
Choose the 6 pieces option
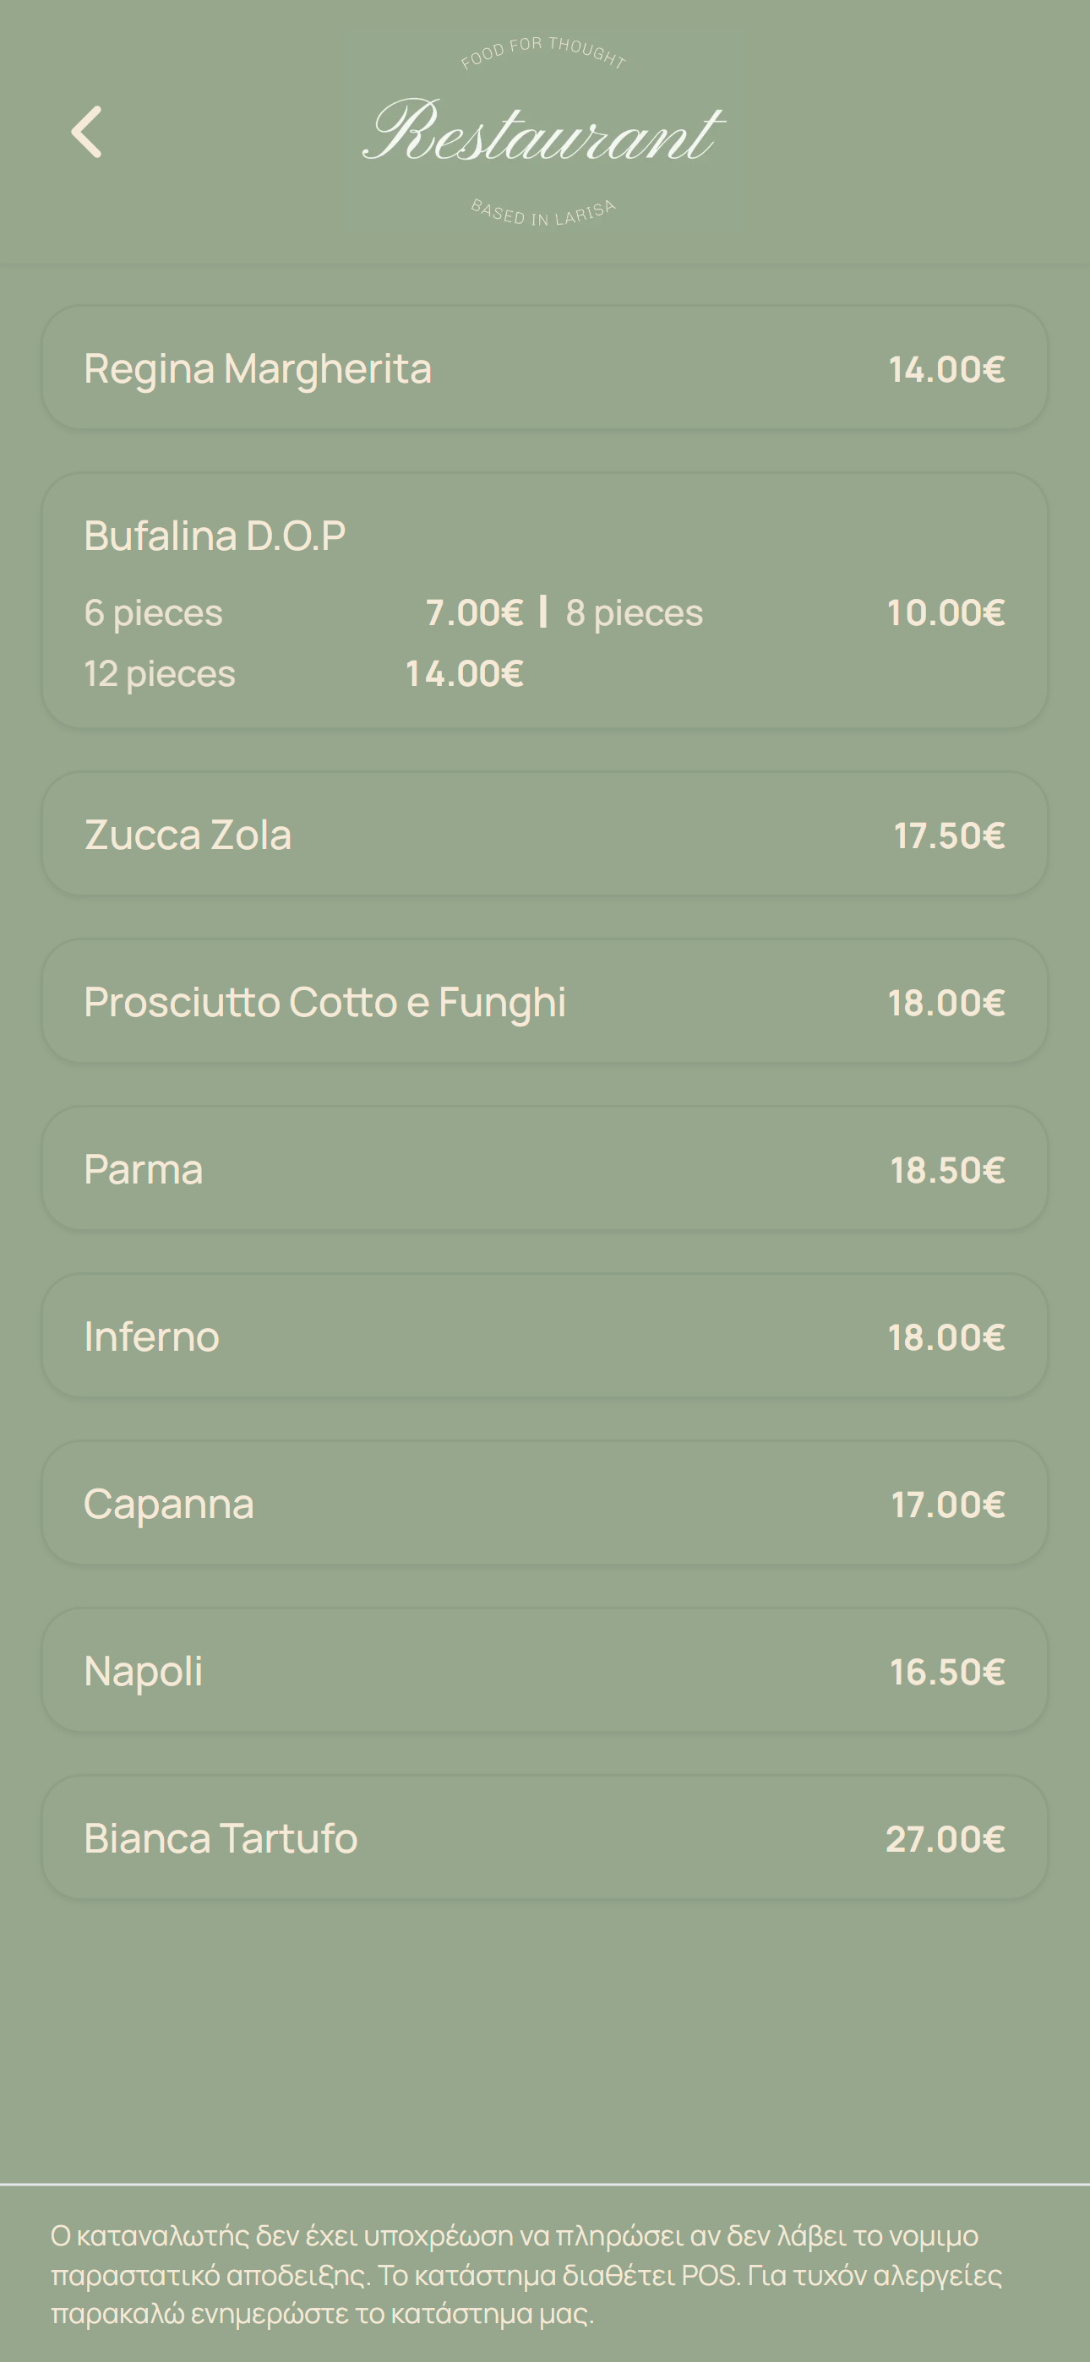click(153, 613)
